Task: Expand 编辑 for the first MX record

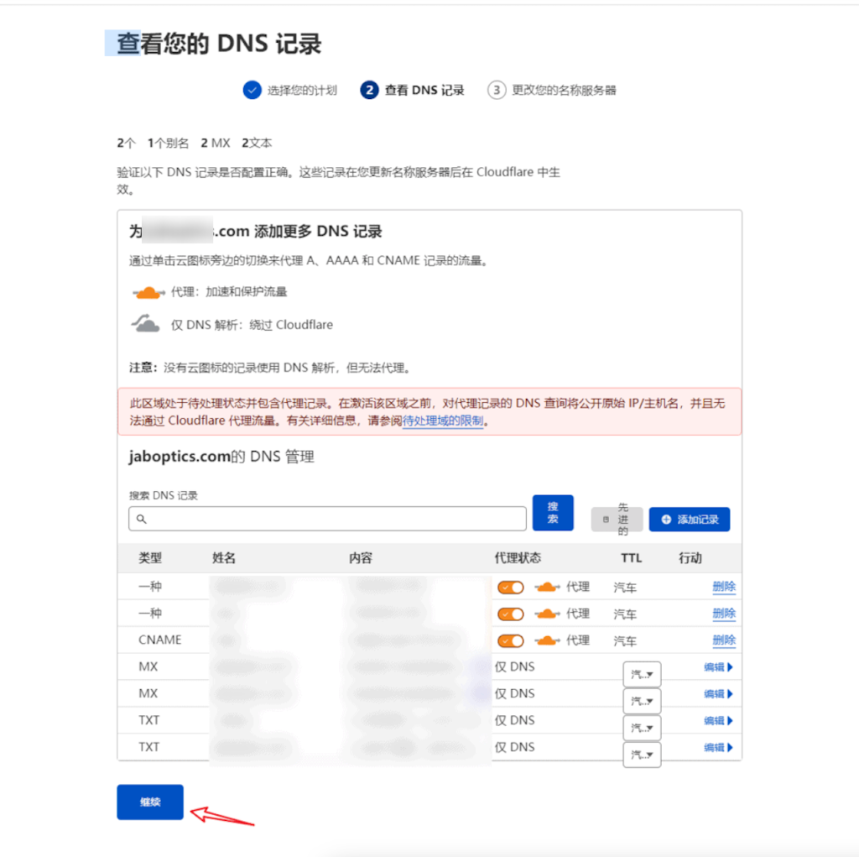Action: tap(718, 667)
